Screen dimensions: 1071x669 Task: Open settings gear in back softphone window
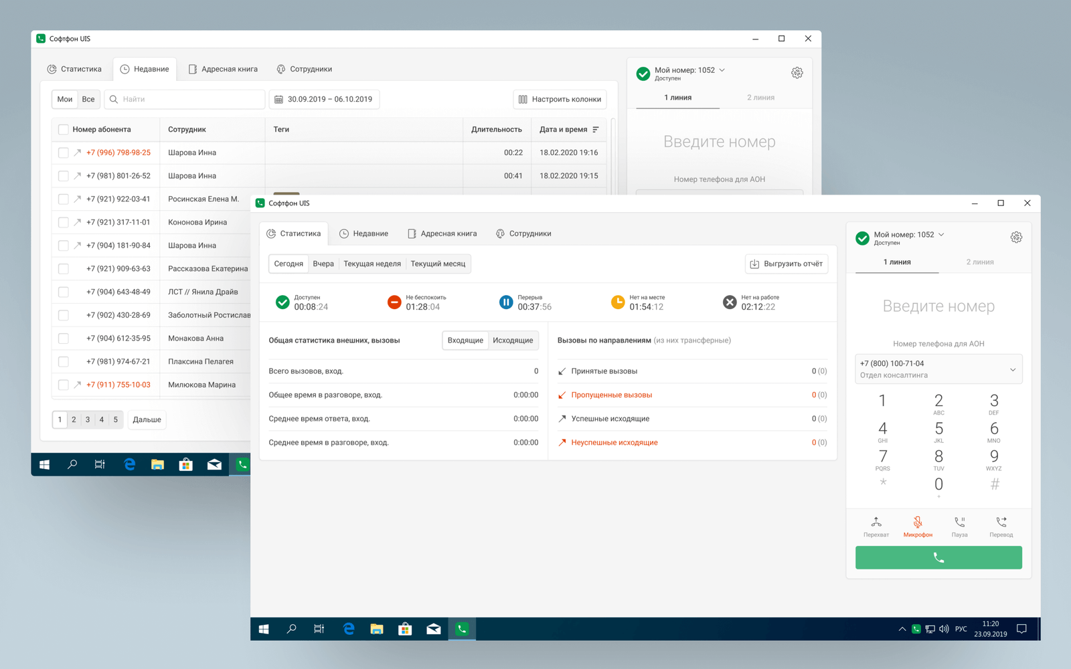click(x=797, y=73)
